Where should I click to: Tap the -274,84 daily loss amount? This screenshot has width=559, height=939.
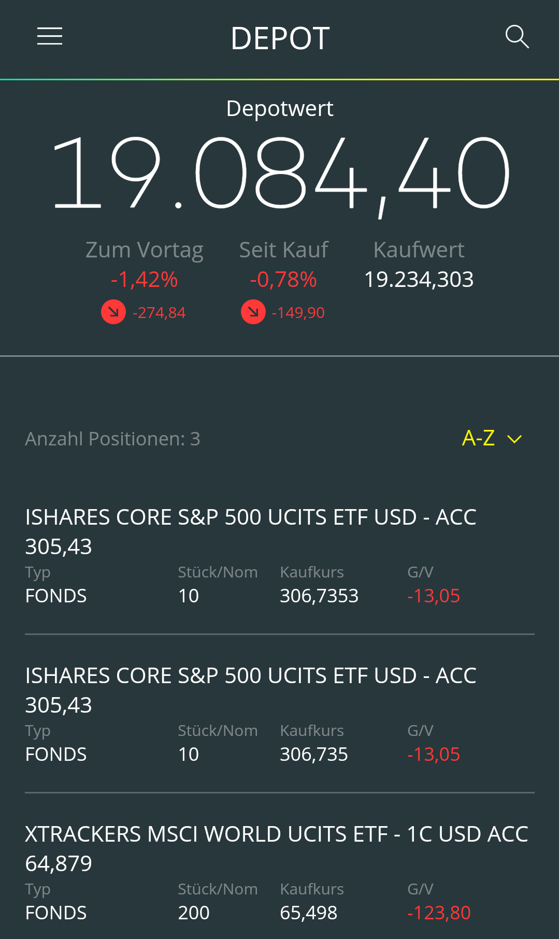tap(159, 313)
